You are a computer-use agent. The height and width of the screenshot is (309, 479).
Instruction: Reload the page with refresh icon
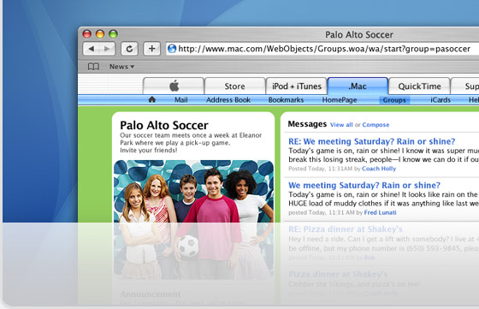point(129,49)
